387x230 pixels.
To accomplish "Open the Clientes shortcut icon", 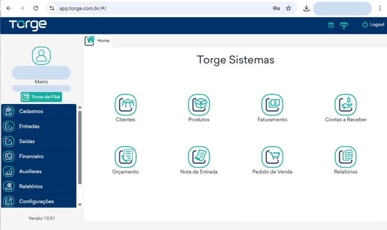I will tap(125, 105).
